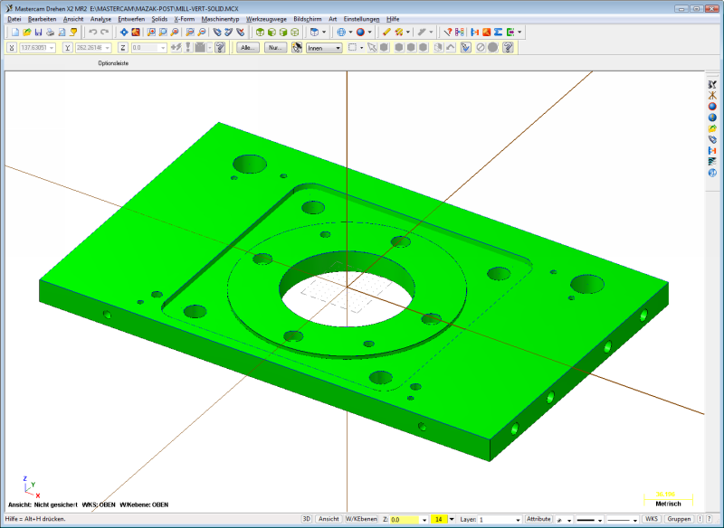Image resolution: width=724 pixels, height=528 pixels.
Task: Toggle the verify selection checkmark icon
Action: [x=465, y=48]
